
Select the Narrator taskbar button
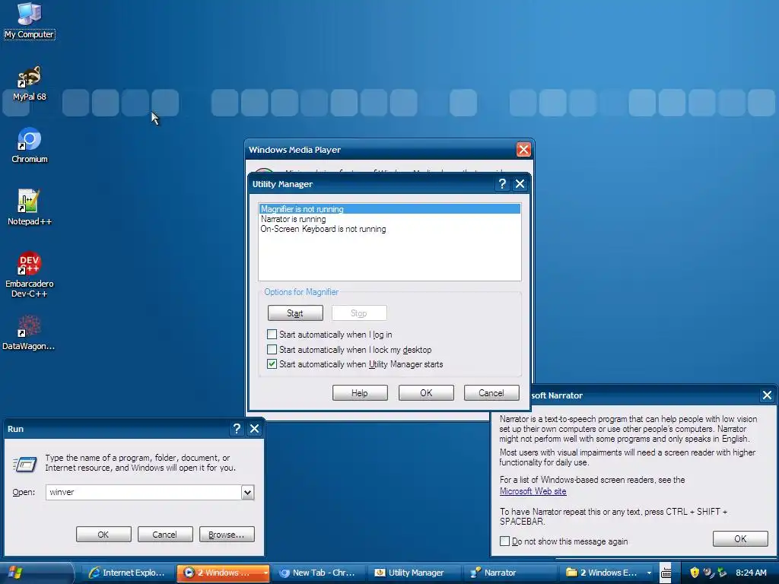pos(509,573)
